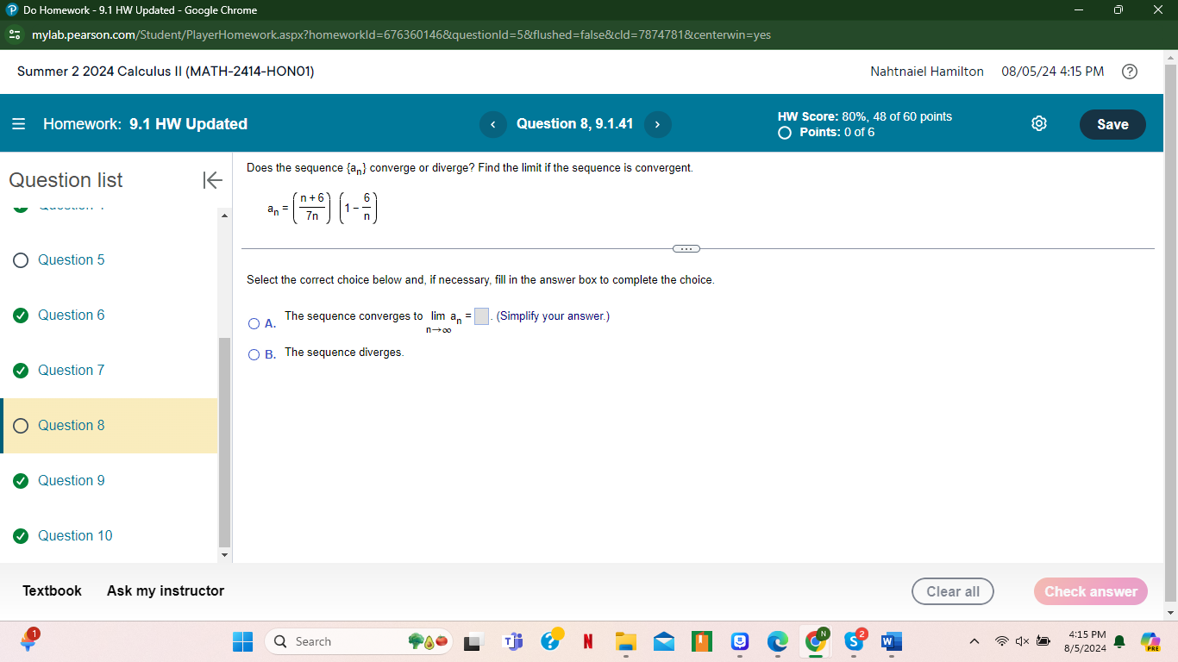This screenshot has width=1178, height=662.
Task: Open the Textbook menu item
Action: pyautogui.click(x=52, y=590)
